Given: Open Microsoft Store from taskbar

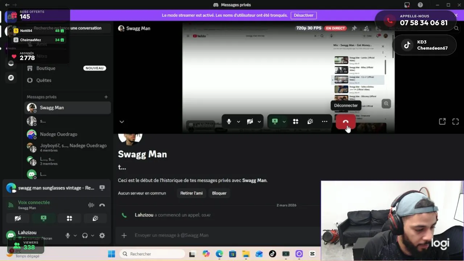Looking at the screenshot, I should point(232,254).
